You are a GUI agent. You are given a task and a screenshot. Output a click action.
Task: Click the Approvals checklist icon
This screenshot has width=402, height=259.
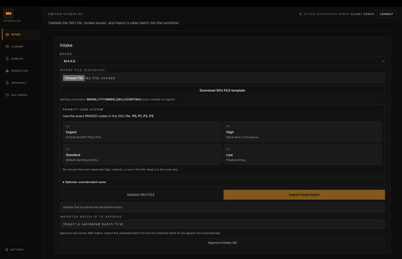[x=7, y=83]
